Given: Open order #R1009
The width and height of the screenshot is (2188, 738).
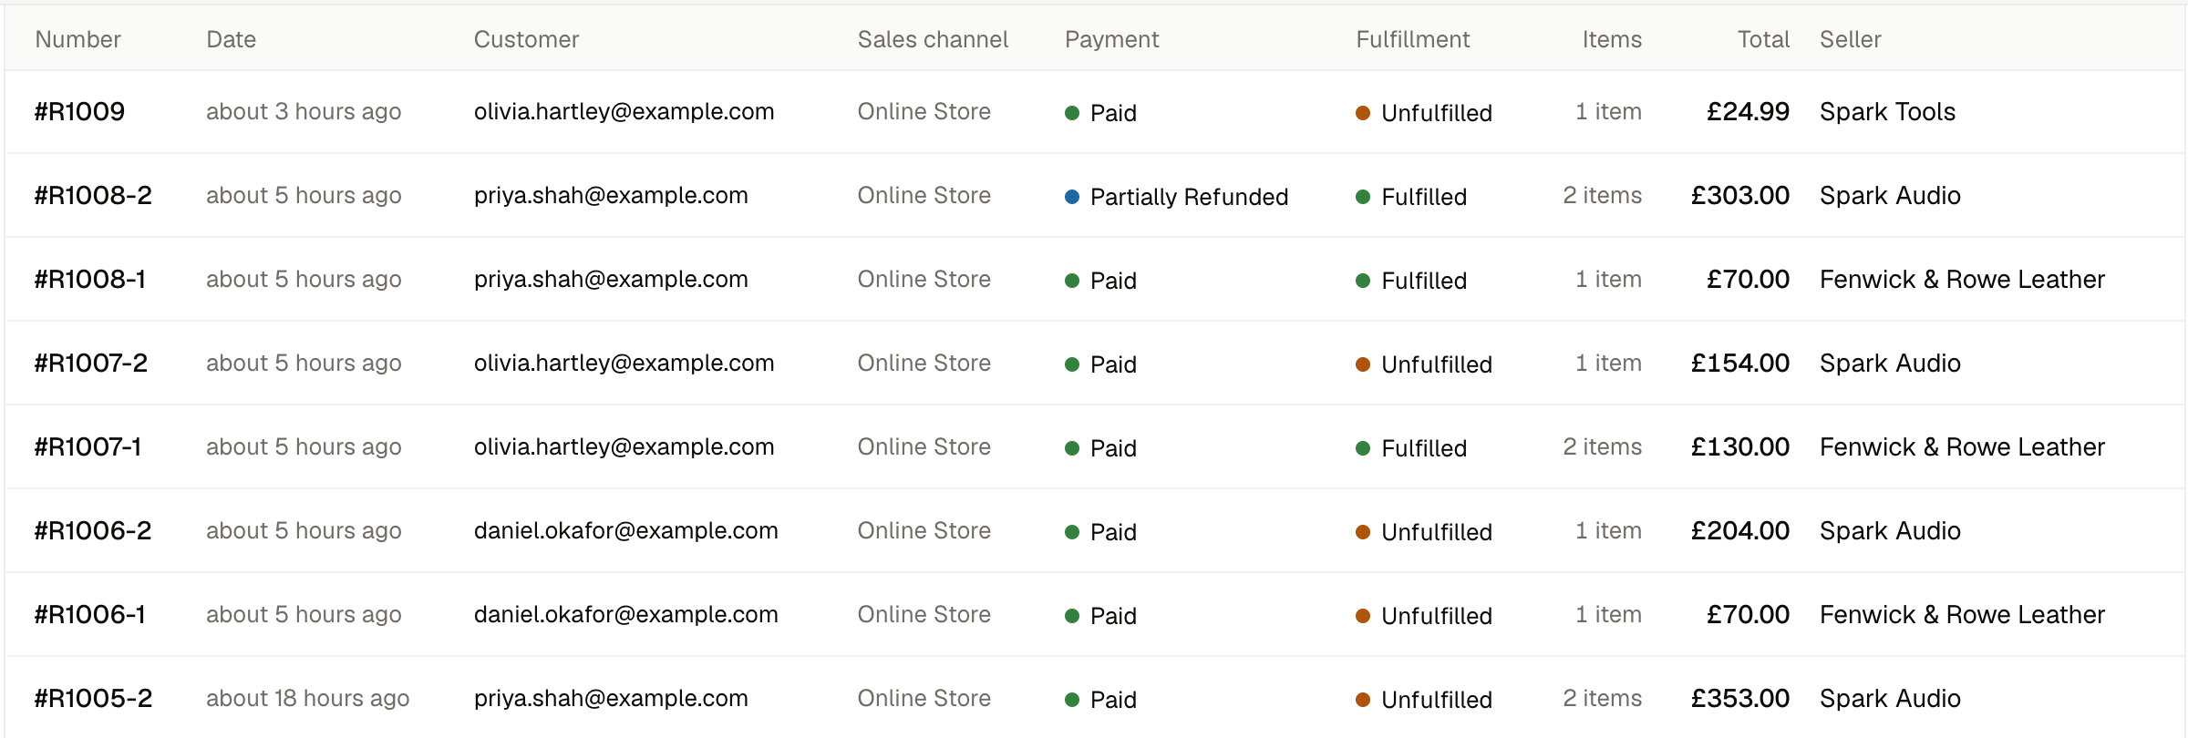Looking at the screenshot, I should coord(79,112).
